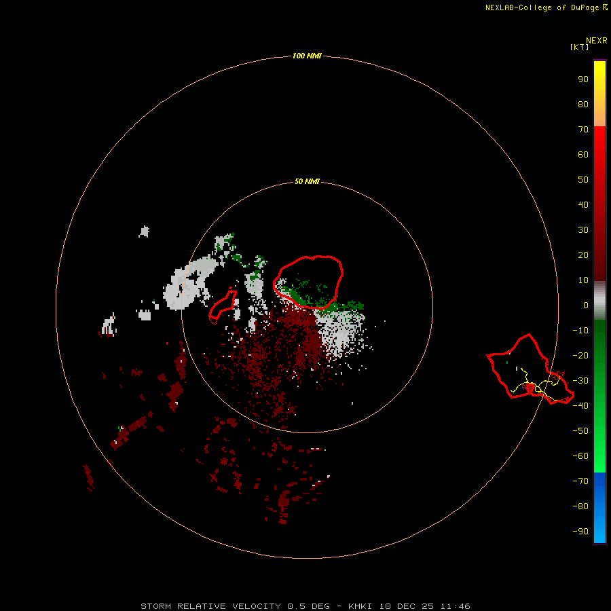The image size is (611, 611).
Task: Select the blue bottom segment of color bar
Action: click(x=599, y=508)
